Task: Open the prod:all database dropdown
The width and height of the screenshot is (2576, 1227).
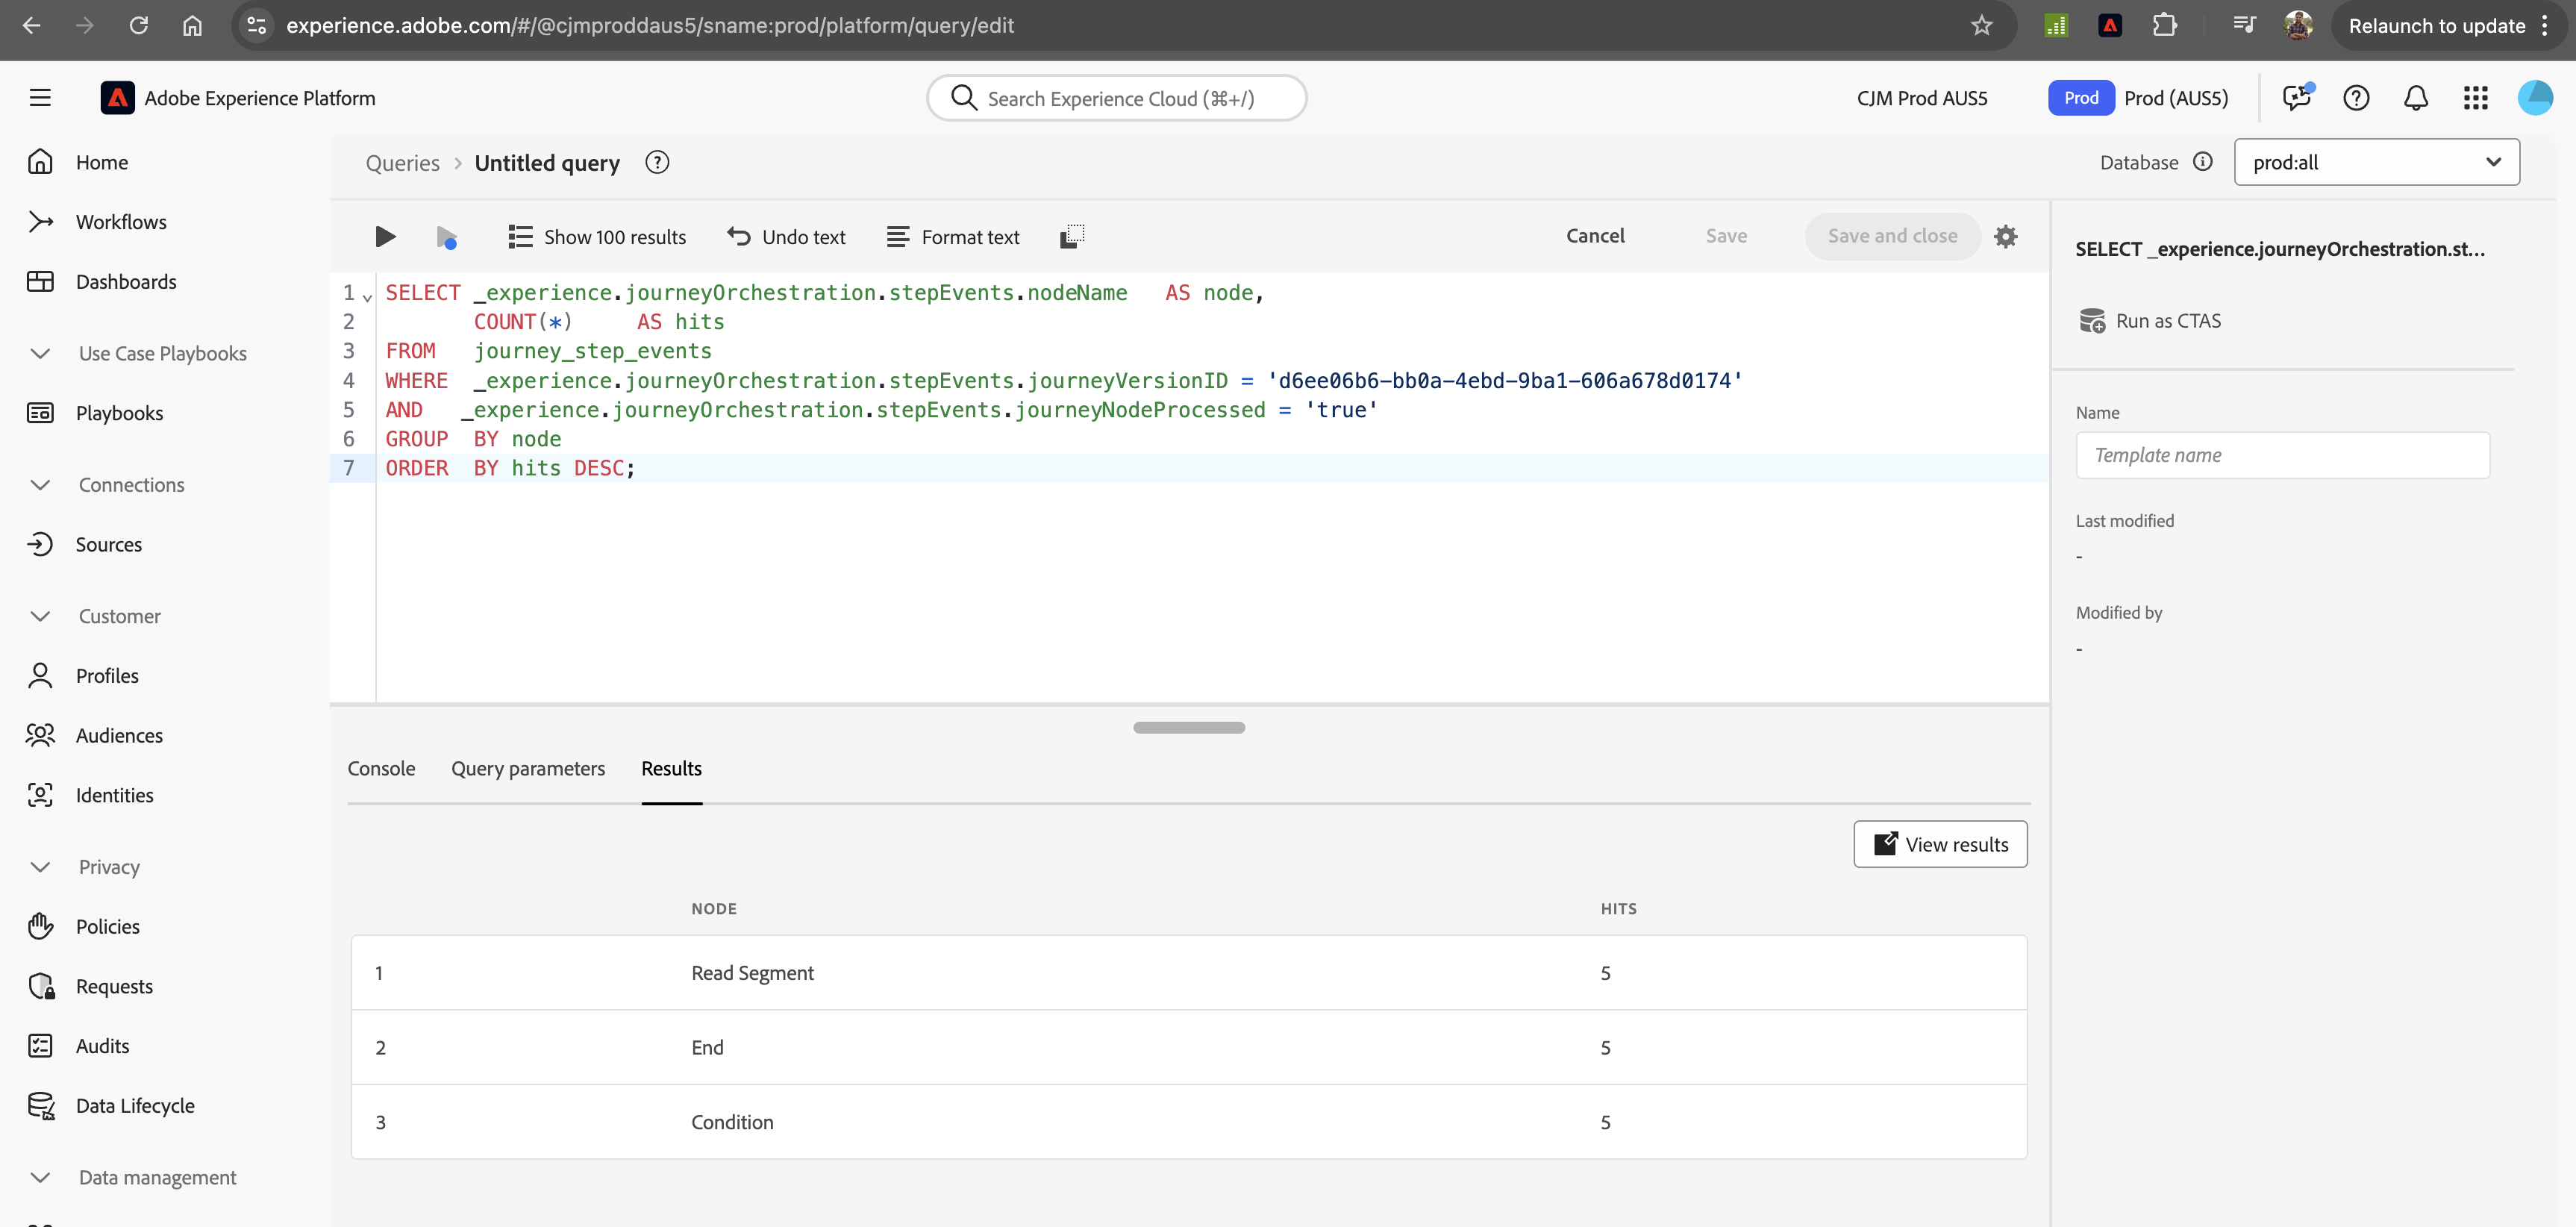Action: [x=2377, y=161]
